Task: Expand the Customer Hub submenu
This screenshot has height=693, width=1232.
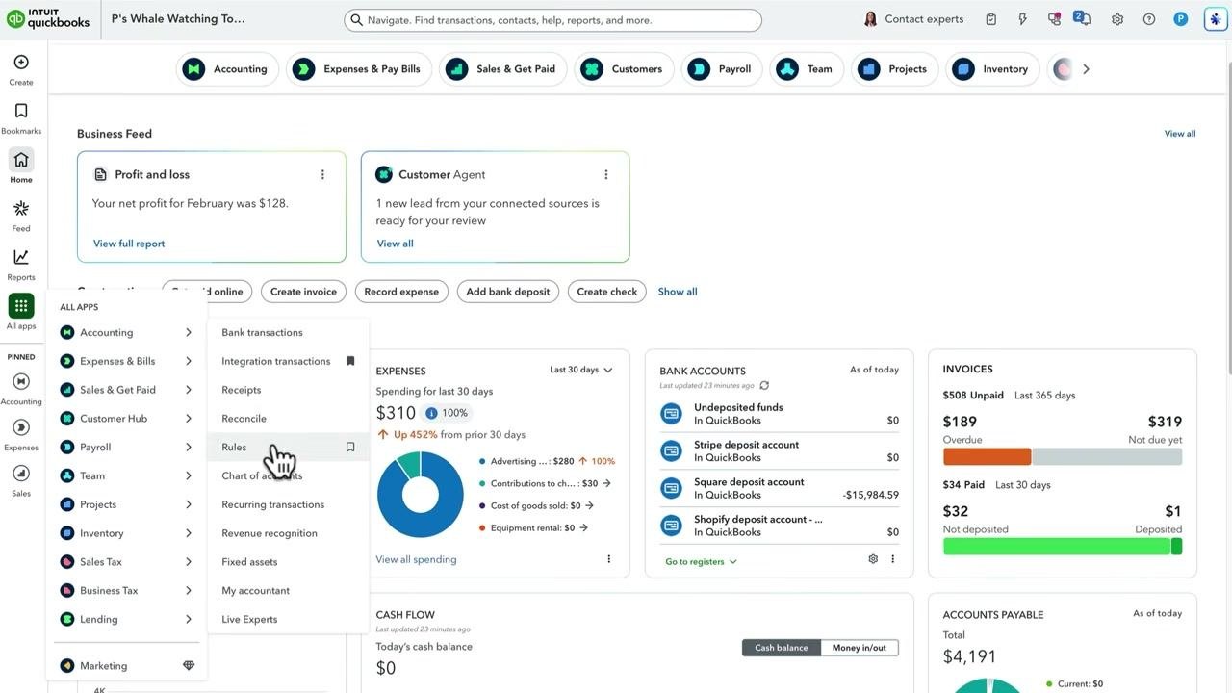Action: pyautogui.click(x=189, y=419)
